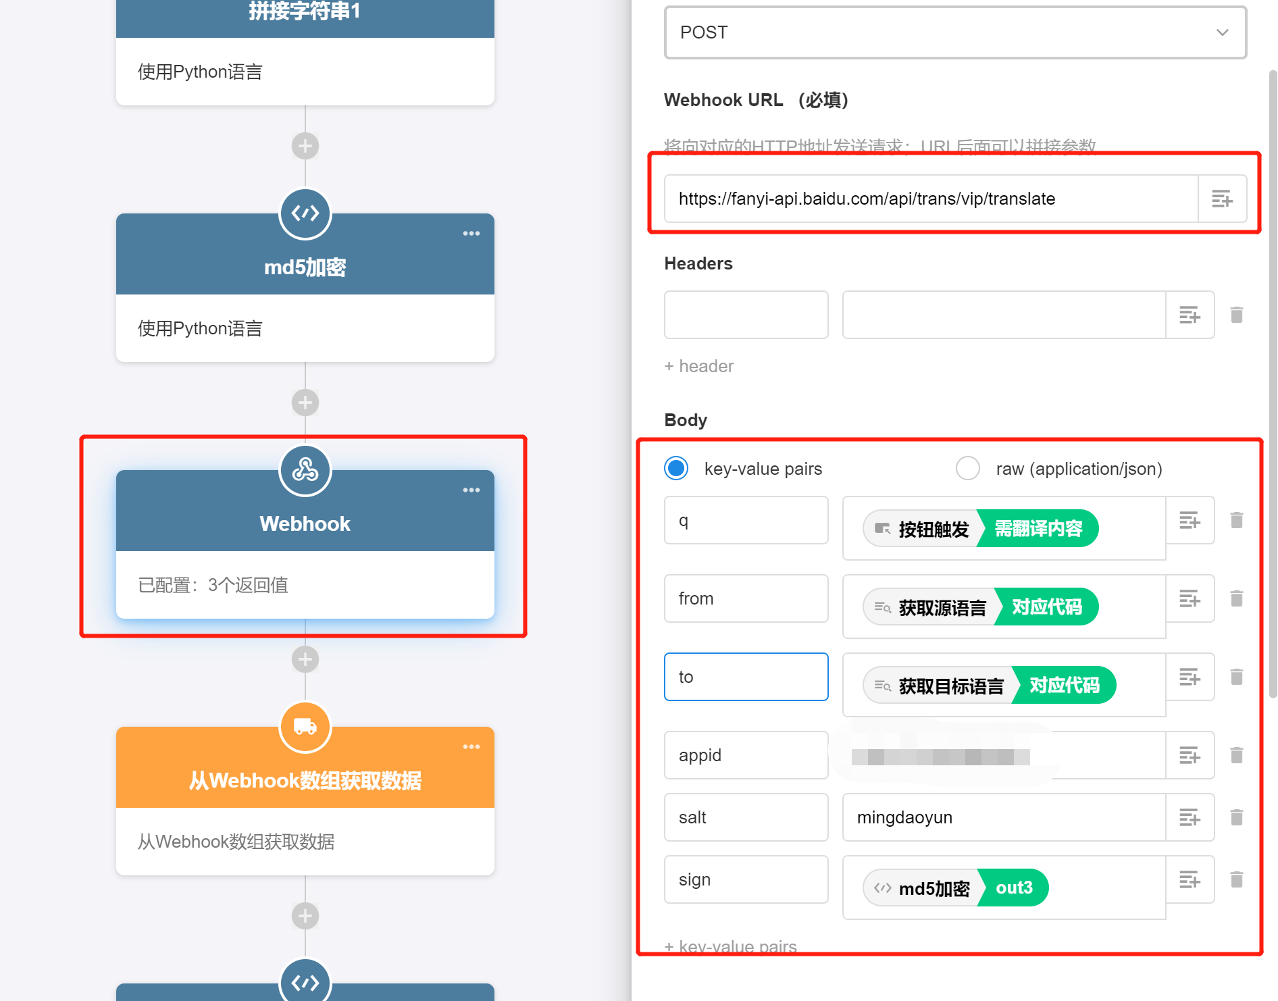Delete the 'salt' key-value pair

pyautogui.click(x=1237, y=817)
